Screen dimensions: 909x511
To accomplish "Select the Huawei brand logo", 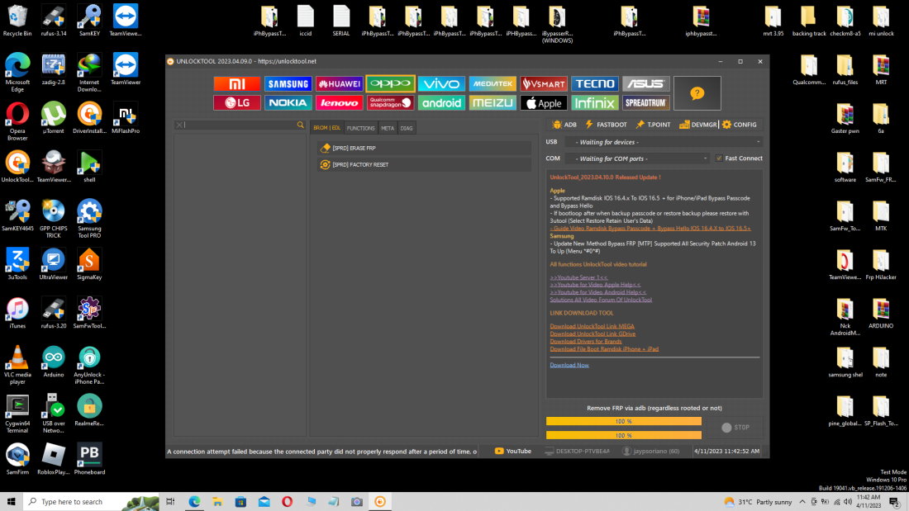I will 339,84.
